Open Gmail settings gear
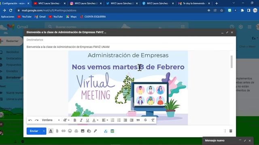Screen dimensions: 259x145 tap(241, 27)
